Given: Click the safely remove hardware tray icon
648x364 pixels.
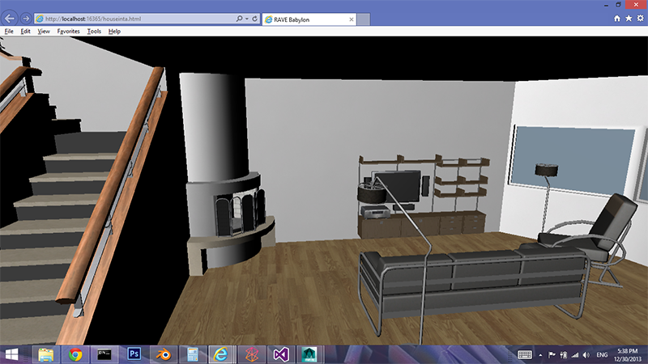Looking at the screenshot, I should [563, 355].
